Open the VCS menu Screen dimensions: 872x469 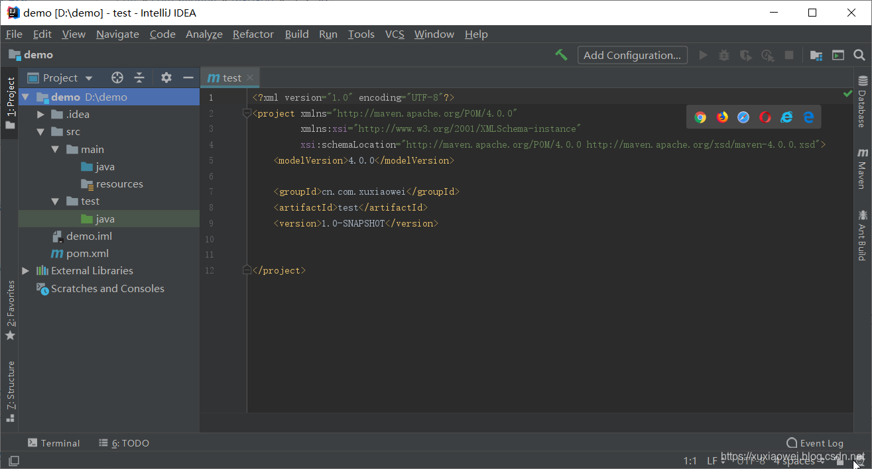pos(394,34)
